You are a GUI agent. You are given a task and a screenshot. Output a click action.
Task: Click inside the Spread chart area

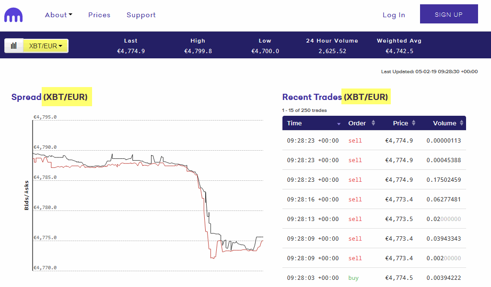tap(144, 191)
